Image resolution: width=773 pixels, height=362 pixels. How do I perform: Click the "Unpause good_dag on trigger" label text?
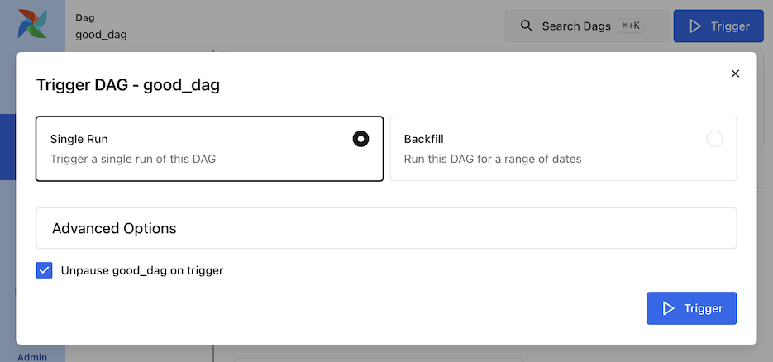point(142,270)
